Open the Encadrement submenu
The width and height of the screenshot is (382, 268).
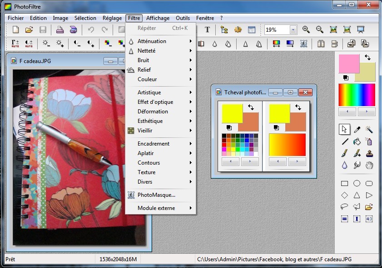click(161, 143)
